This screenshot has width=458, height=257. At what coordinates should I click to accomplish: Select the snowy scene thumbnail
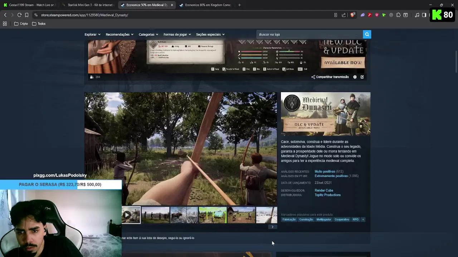[x=267, y=215]
